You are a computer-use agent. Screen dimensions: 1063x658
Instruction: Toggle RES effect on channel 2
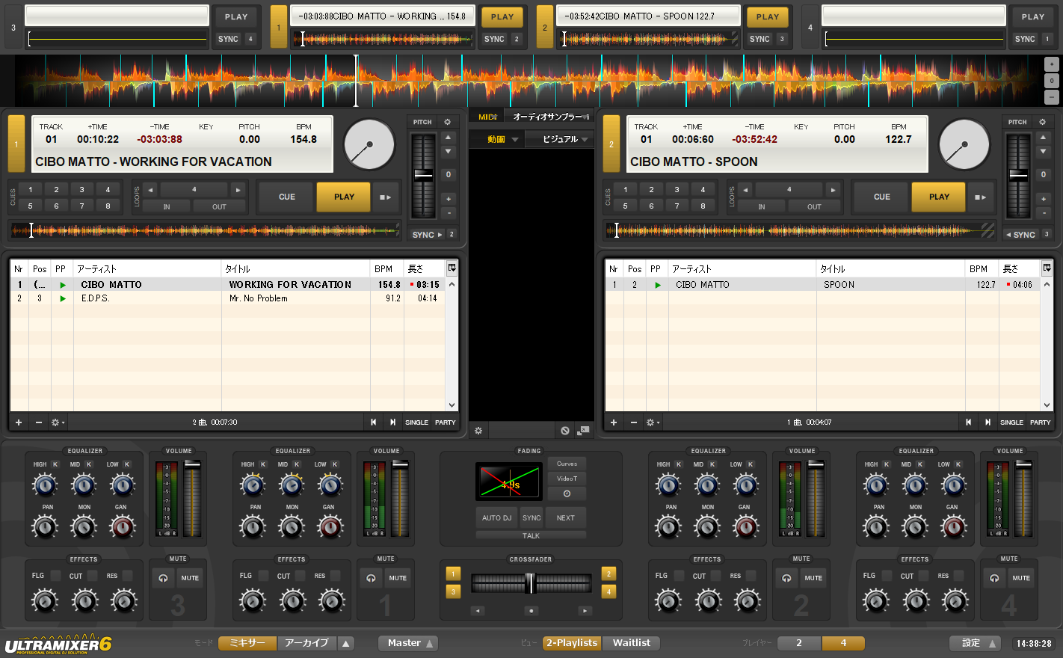coord(751,576)
